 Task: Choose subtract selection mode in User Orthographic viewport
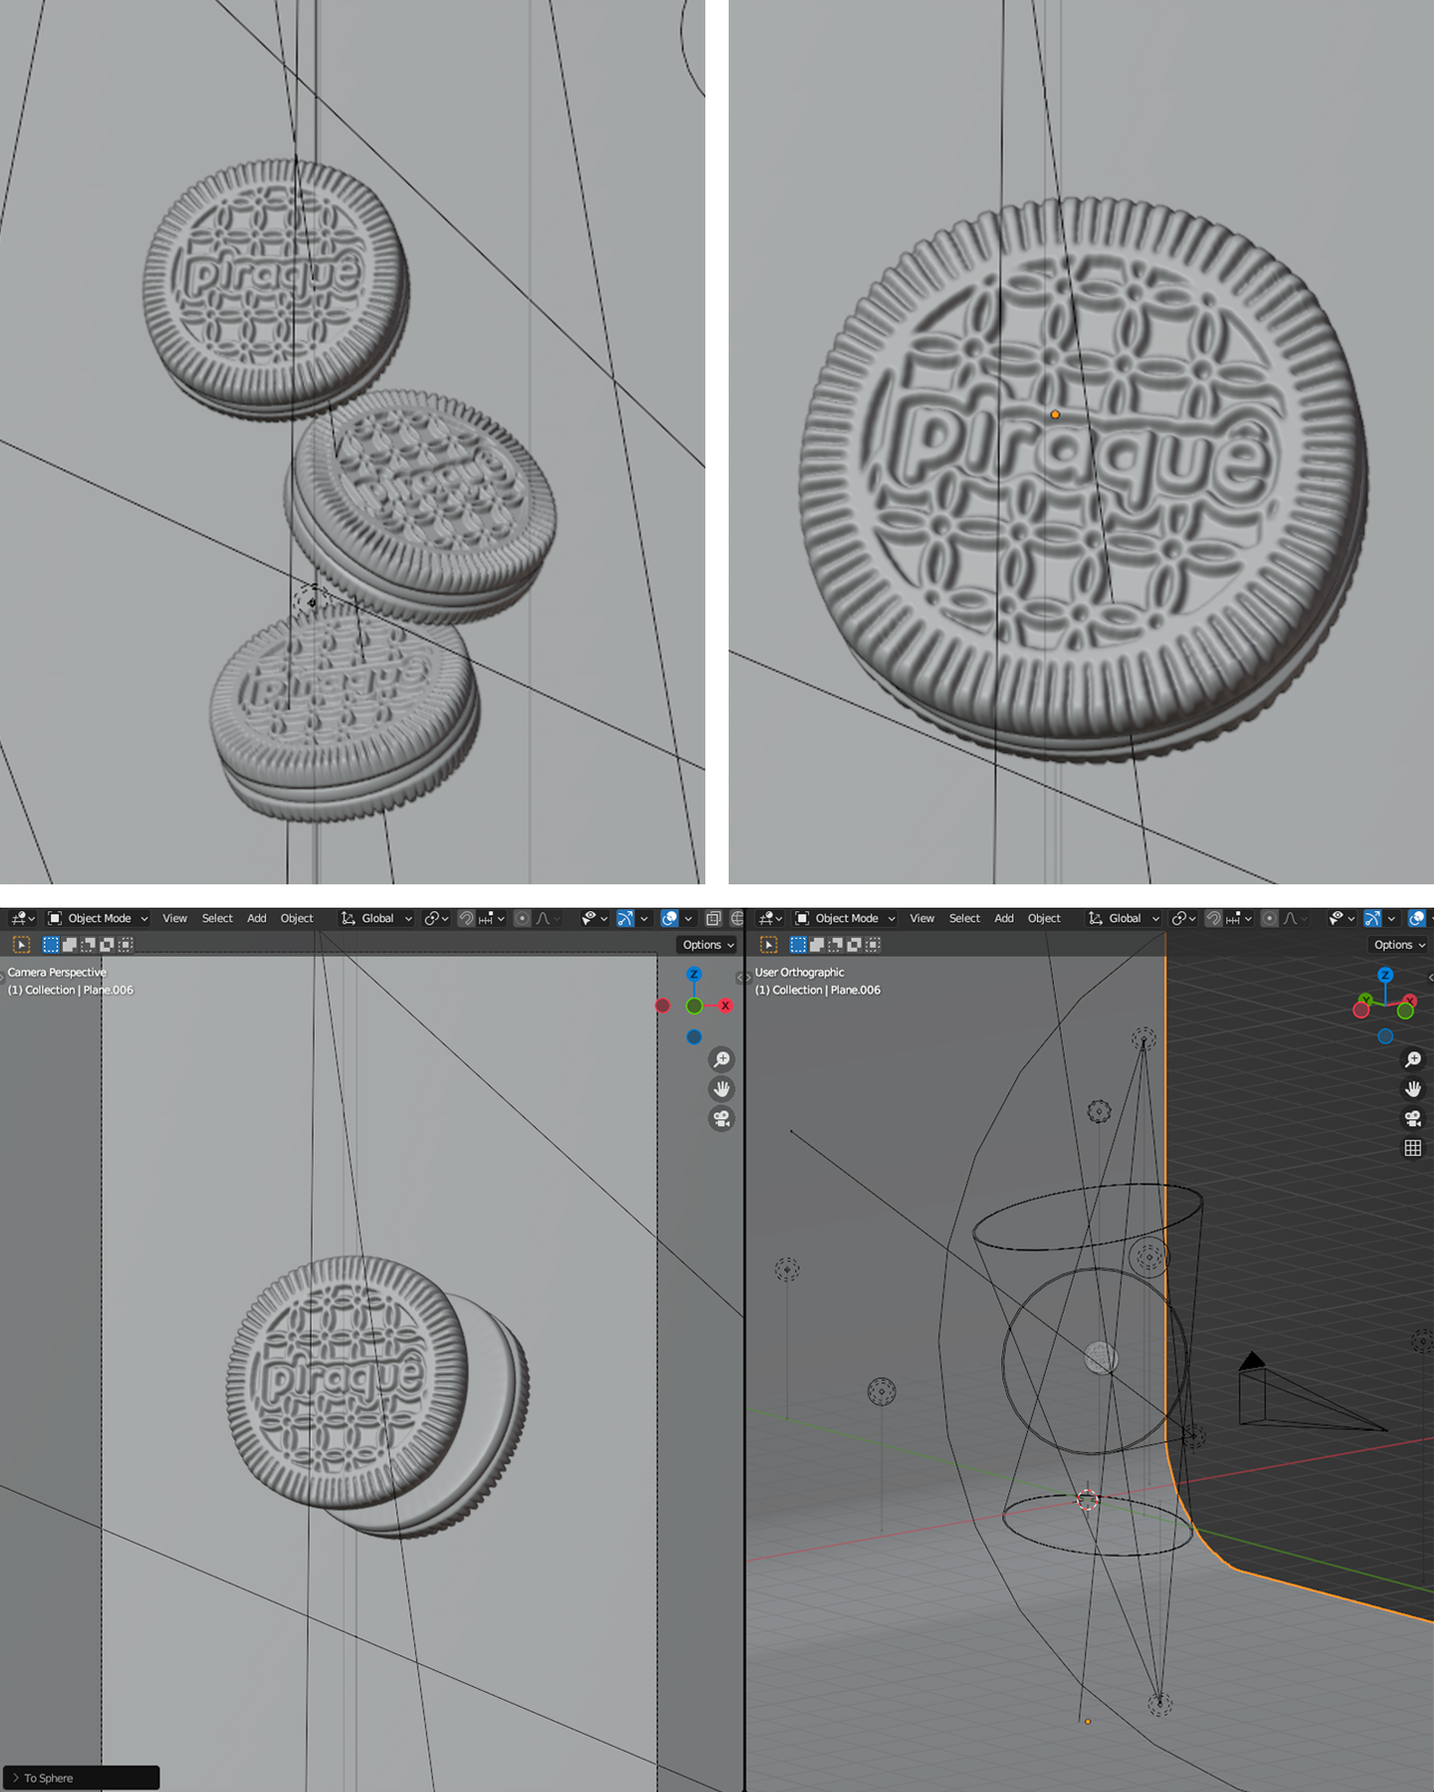(836, 944)
